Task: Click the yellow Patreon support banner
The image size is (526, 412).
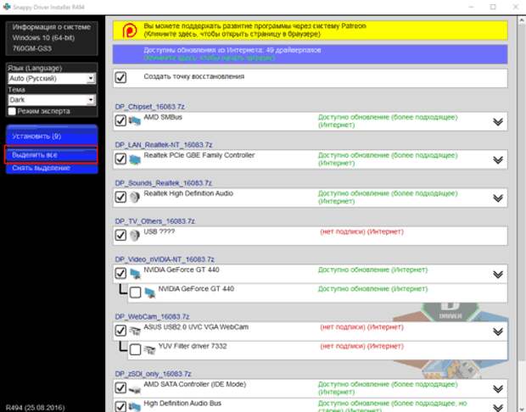Action: 310,31
